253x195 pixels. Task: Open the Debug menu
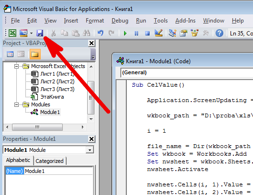click(x=120, y=21)
